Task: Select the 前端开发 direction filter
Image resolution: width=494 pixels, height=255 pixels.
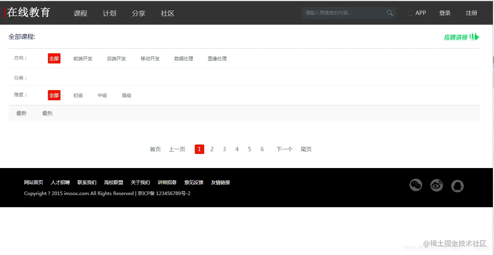Action: click(x=82, y=58)
